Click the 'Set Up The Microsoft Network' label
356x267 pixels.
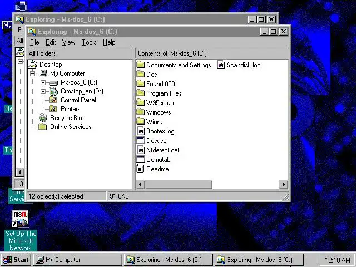pyautogui.click(x=21, y=241)
